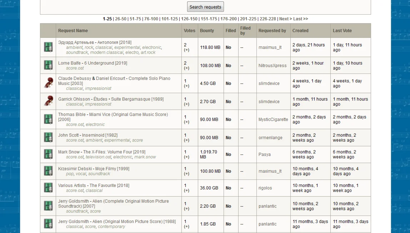Go to results page 101-125
This screenshot has width=410, height=233.
pos(169,19)
